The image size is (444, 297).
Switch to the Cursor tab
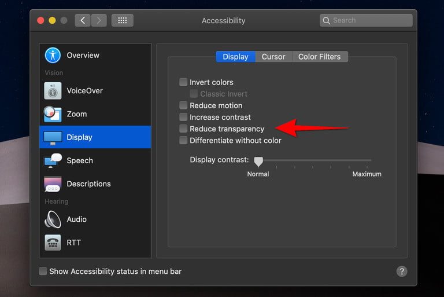pyautogui.click(x=273, y=57)
